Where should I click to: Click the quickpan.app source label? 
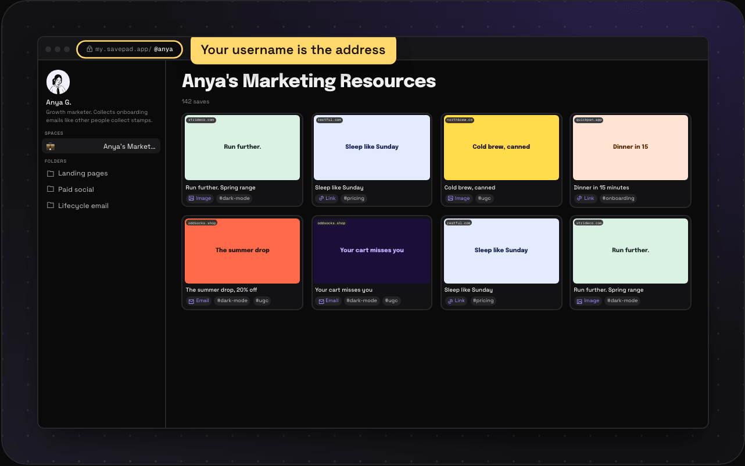(x=589, y=120)
